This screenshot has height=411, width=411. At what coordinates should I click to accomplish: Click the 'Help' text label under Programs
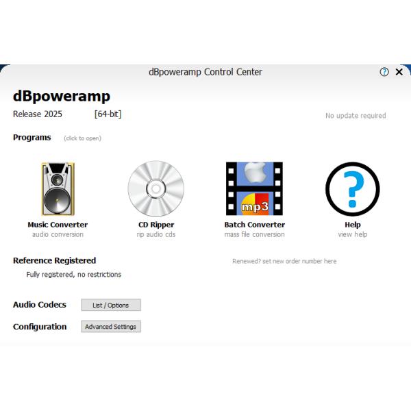click(x=352, y=225)
